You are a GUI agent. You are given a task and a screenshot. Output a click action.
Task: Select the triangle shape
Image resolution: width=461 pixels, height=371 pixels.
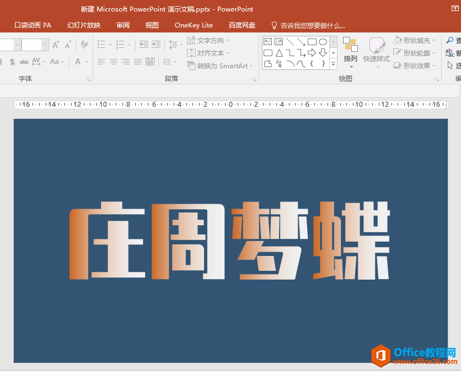click(279, 53)
